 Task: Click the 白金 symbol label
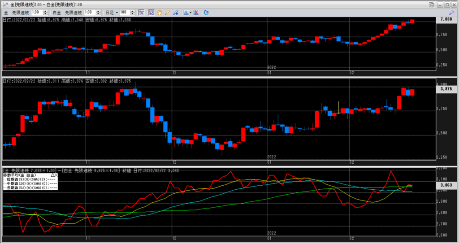(56, 12)
